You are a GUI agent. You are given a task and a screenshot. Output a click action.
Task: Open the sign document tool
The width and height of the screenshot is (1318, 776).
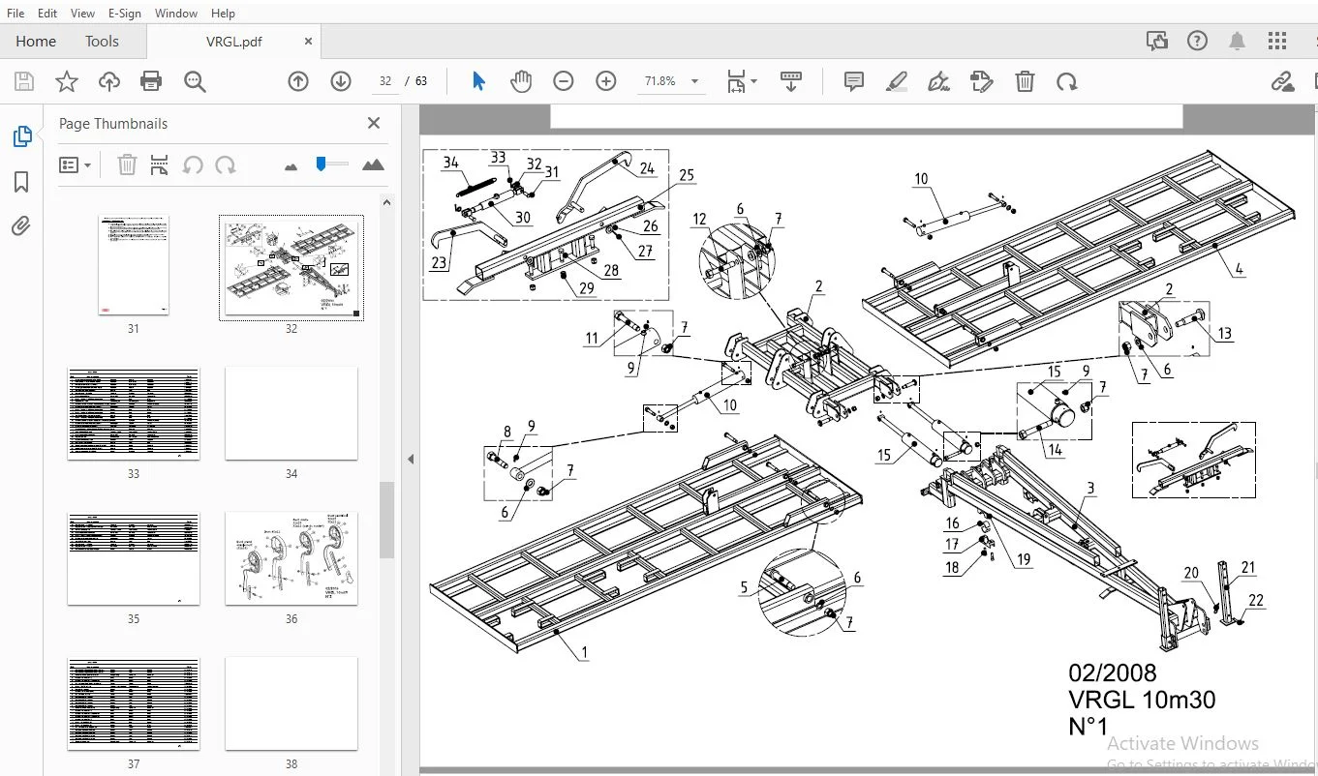[x=938, y=81]
